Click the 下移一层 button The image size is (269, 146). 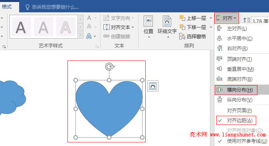pyautogui.click(x=193, y=27)
